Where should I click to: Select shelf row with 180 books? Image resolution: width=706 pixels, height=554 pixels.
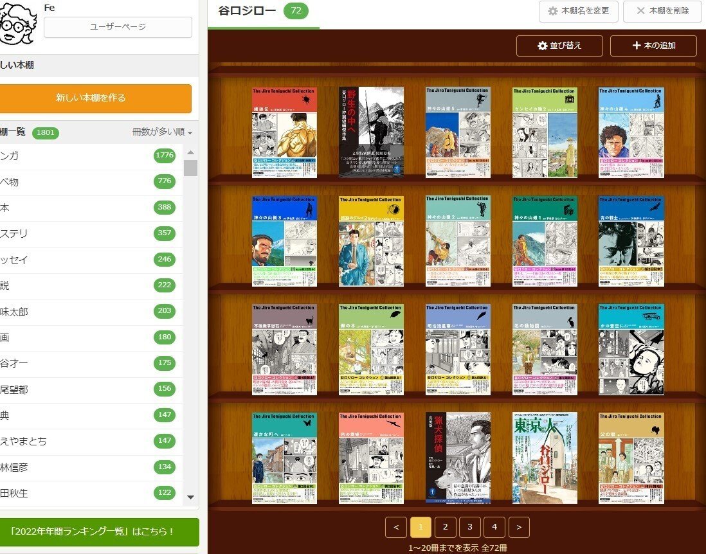(91, 338)
